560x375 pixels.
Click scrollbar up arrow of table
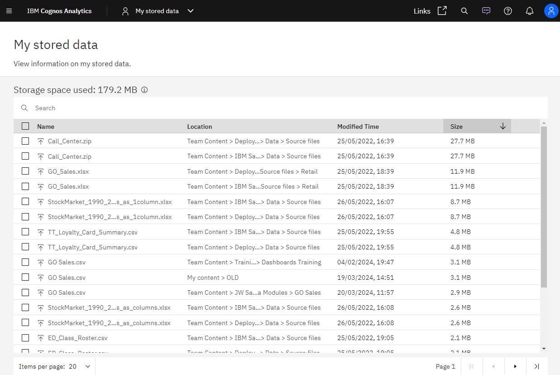coord(544,122)
